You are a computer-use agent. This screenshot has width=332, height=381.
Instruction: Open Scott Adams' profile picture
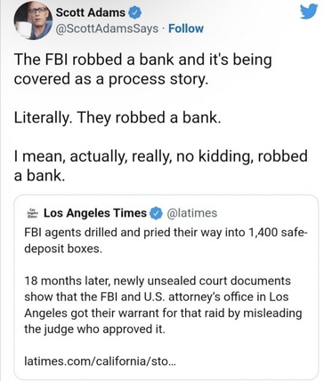(x=33, y=20)
